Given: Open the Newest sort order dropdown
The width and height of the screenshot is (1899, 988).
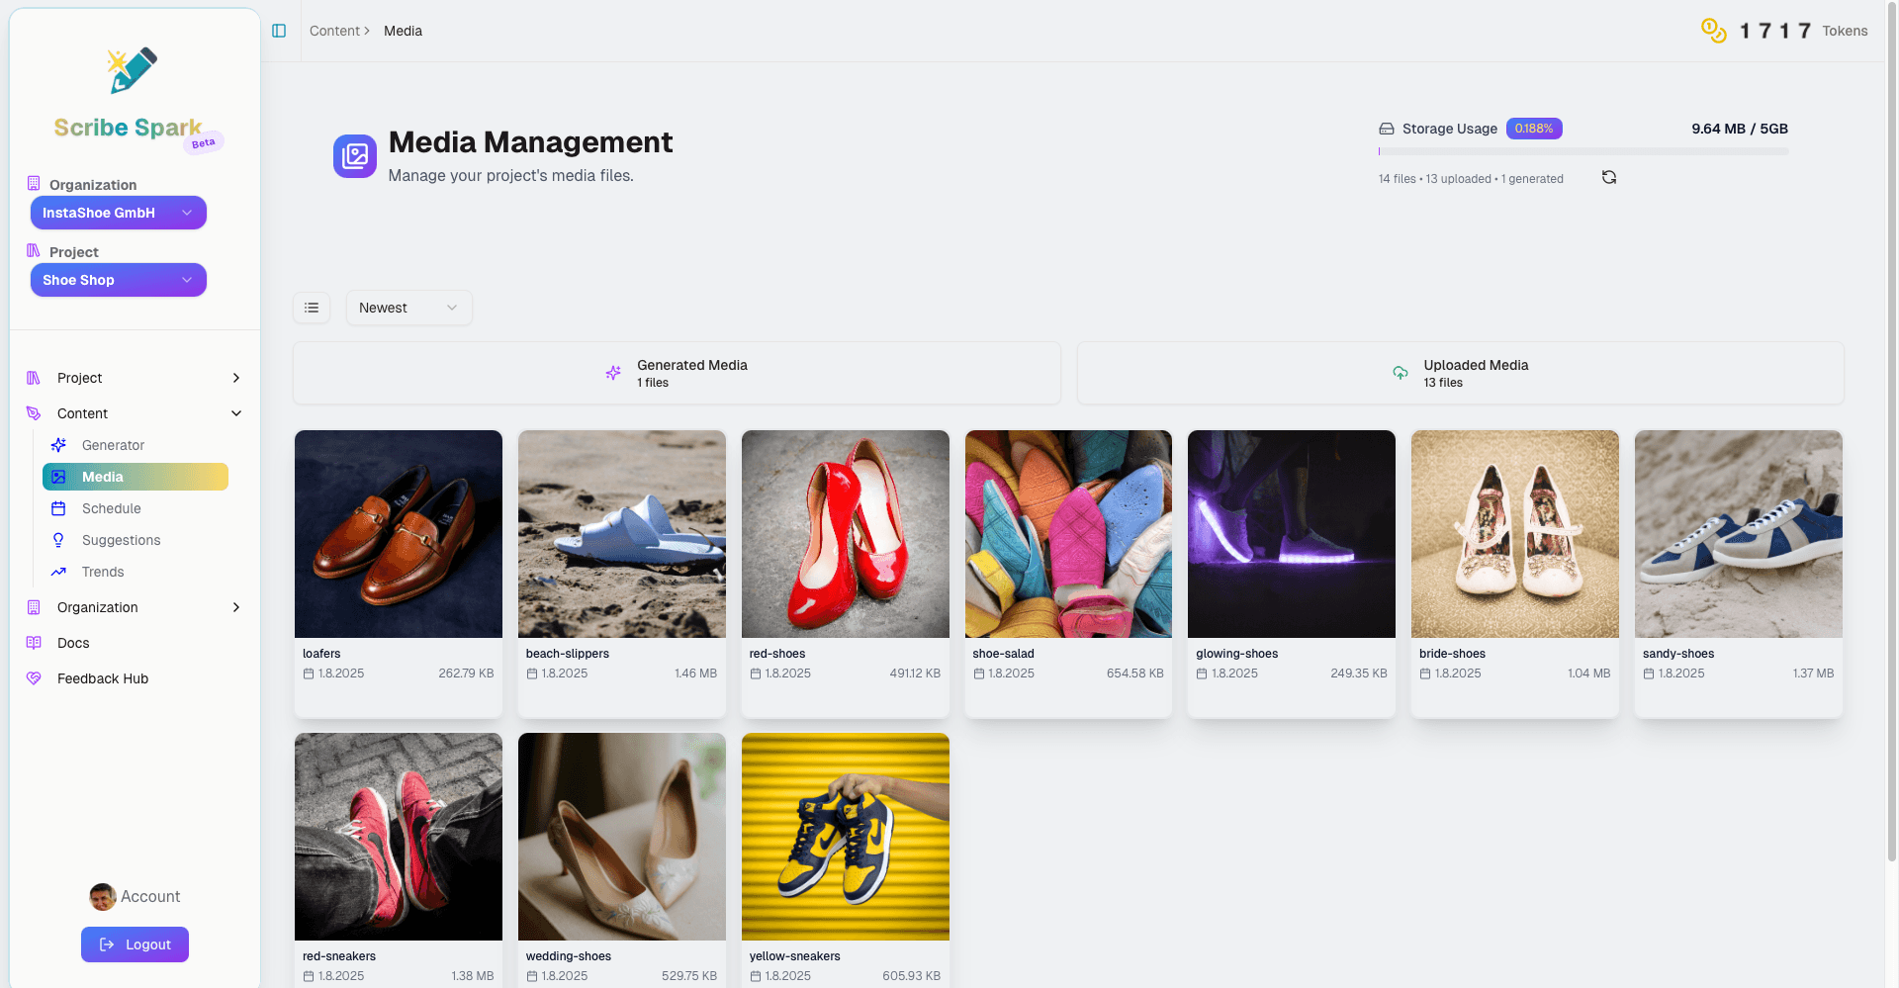Looking at the screenshot, I should click(x=408, y=308).
